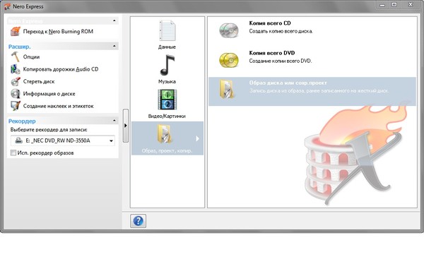Choose the Видео/Картинки film icon
This screenshot has height=269, width=424.
coord(167,100)
